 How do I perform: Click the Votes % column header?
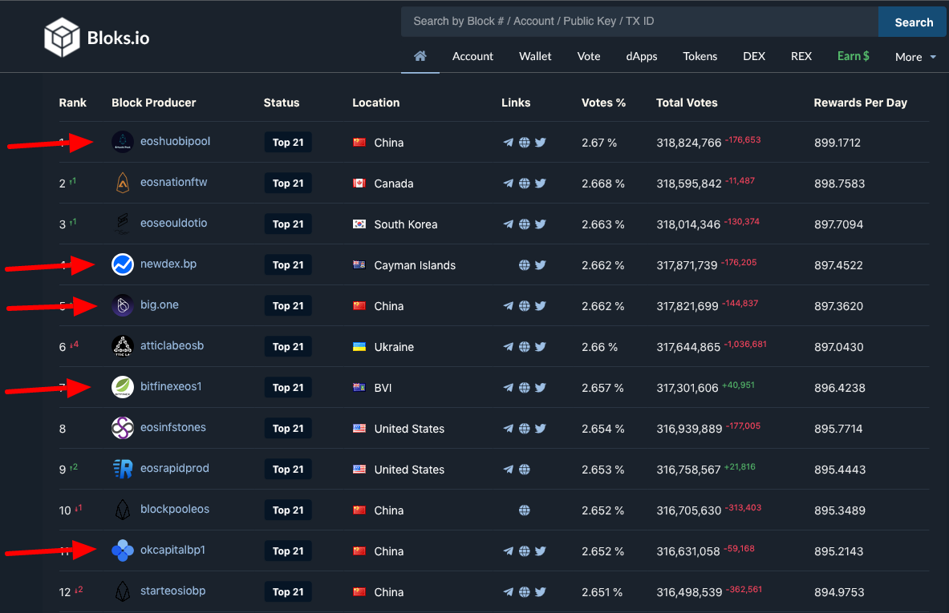click(603, 103)
